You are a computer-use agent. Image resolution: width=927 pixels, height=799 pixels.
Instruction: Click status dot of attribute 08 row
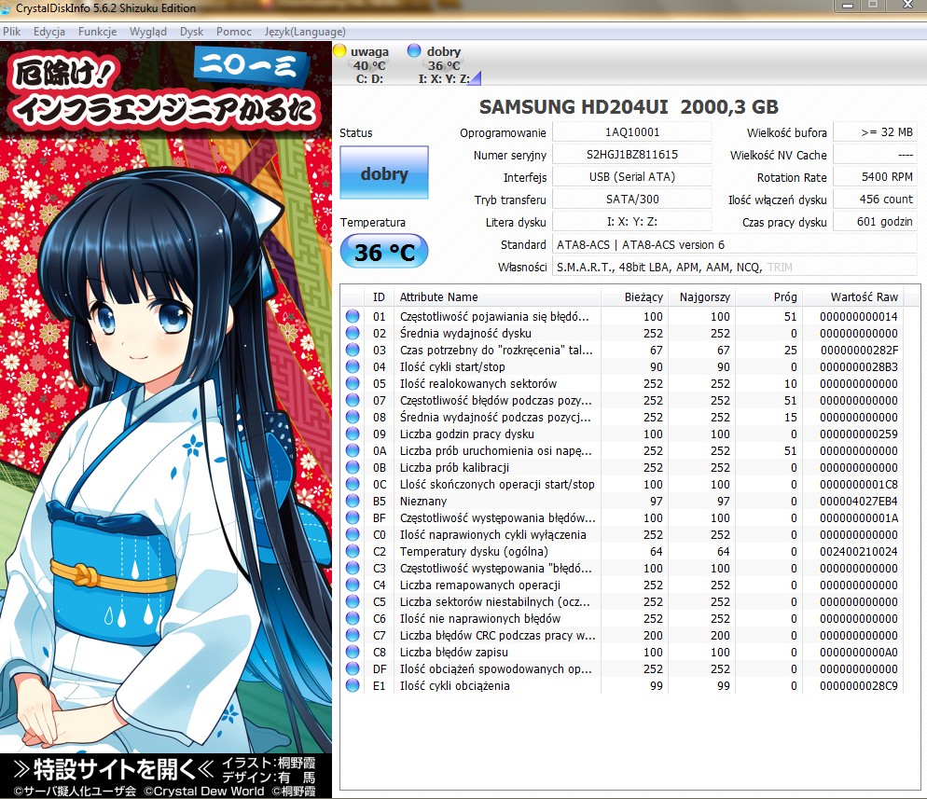click(x=353, y=417)
